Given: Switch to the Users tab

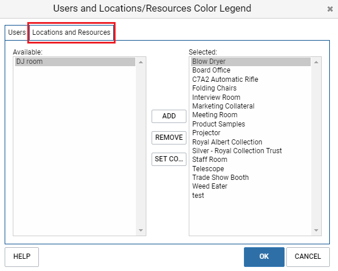Looking at the screenshot, I should click(x=17, y=32).
